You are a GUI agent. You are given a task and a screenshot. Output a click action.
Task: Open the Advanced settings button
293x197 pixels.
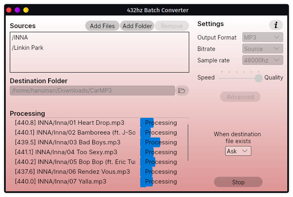click(x=240, y=97)
